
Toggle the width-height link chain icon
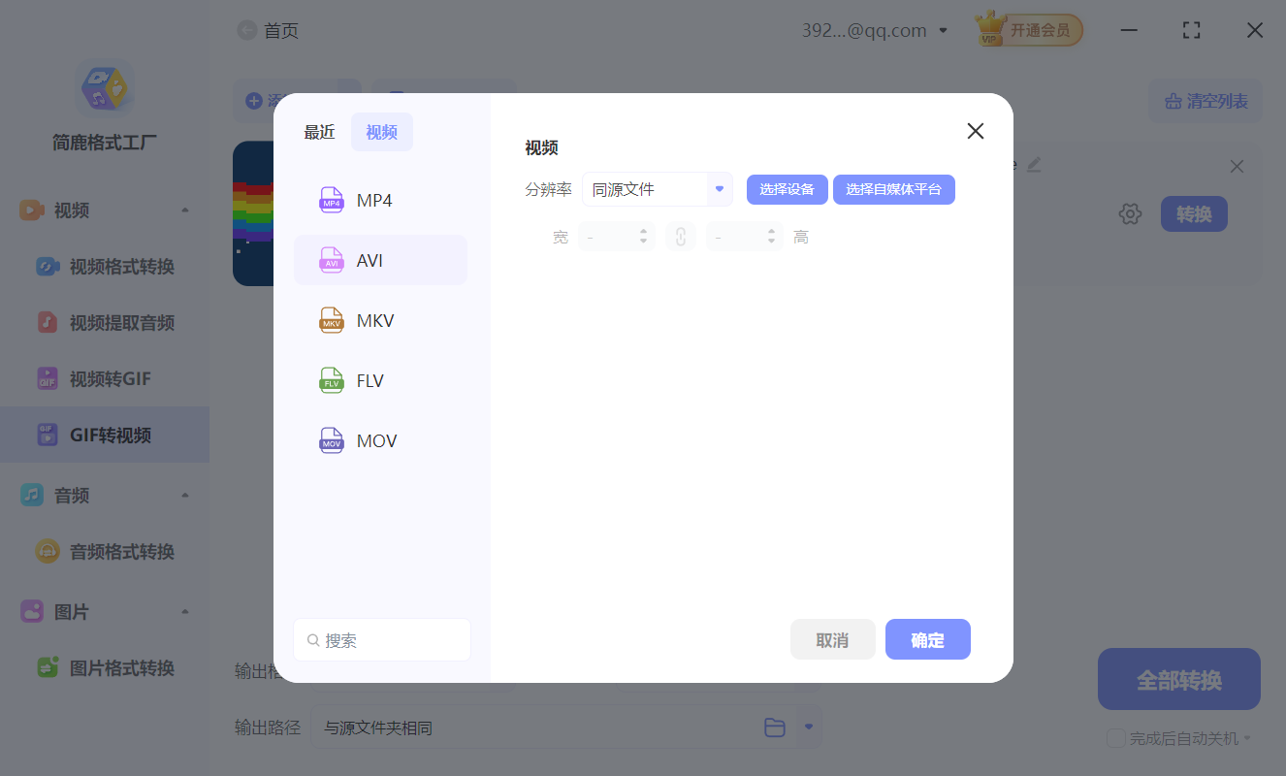point(680,235)
